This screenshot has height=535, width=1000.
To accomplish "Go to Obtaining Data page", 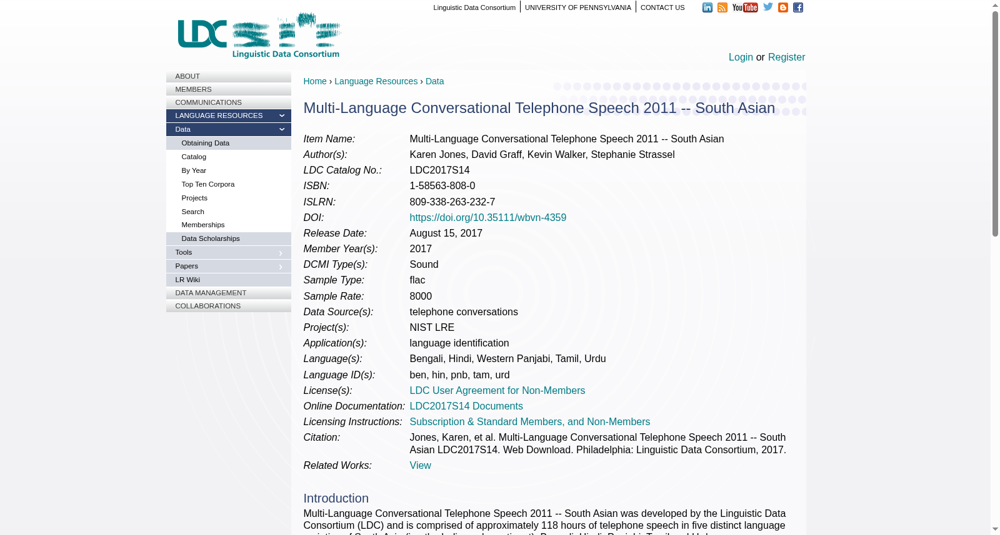I will click(x=229, y=143).
